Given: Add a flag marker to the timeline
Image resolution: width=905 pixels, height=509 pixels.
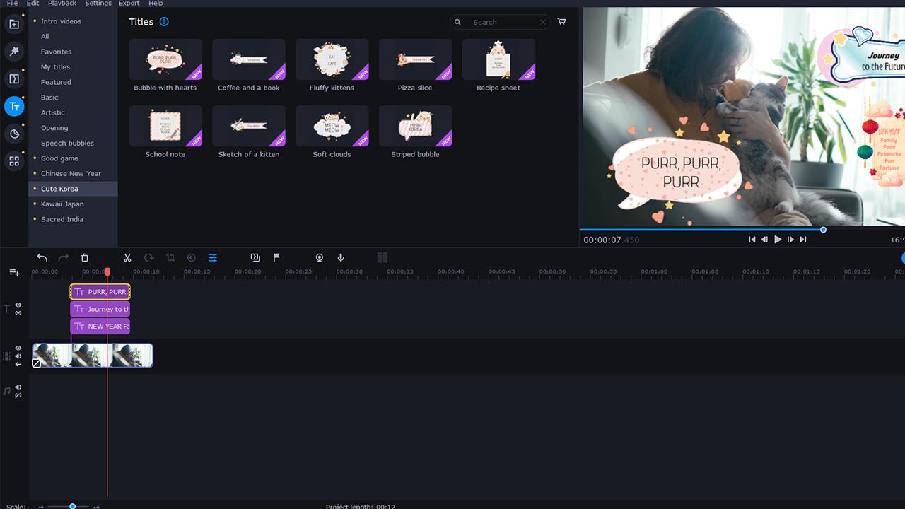Looking at the screenshot, I should [276, 257].
